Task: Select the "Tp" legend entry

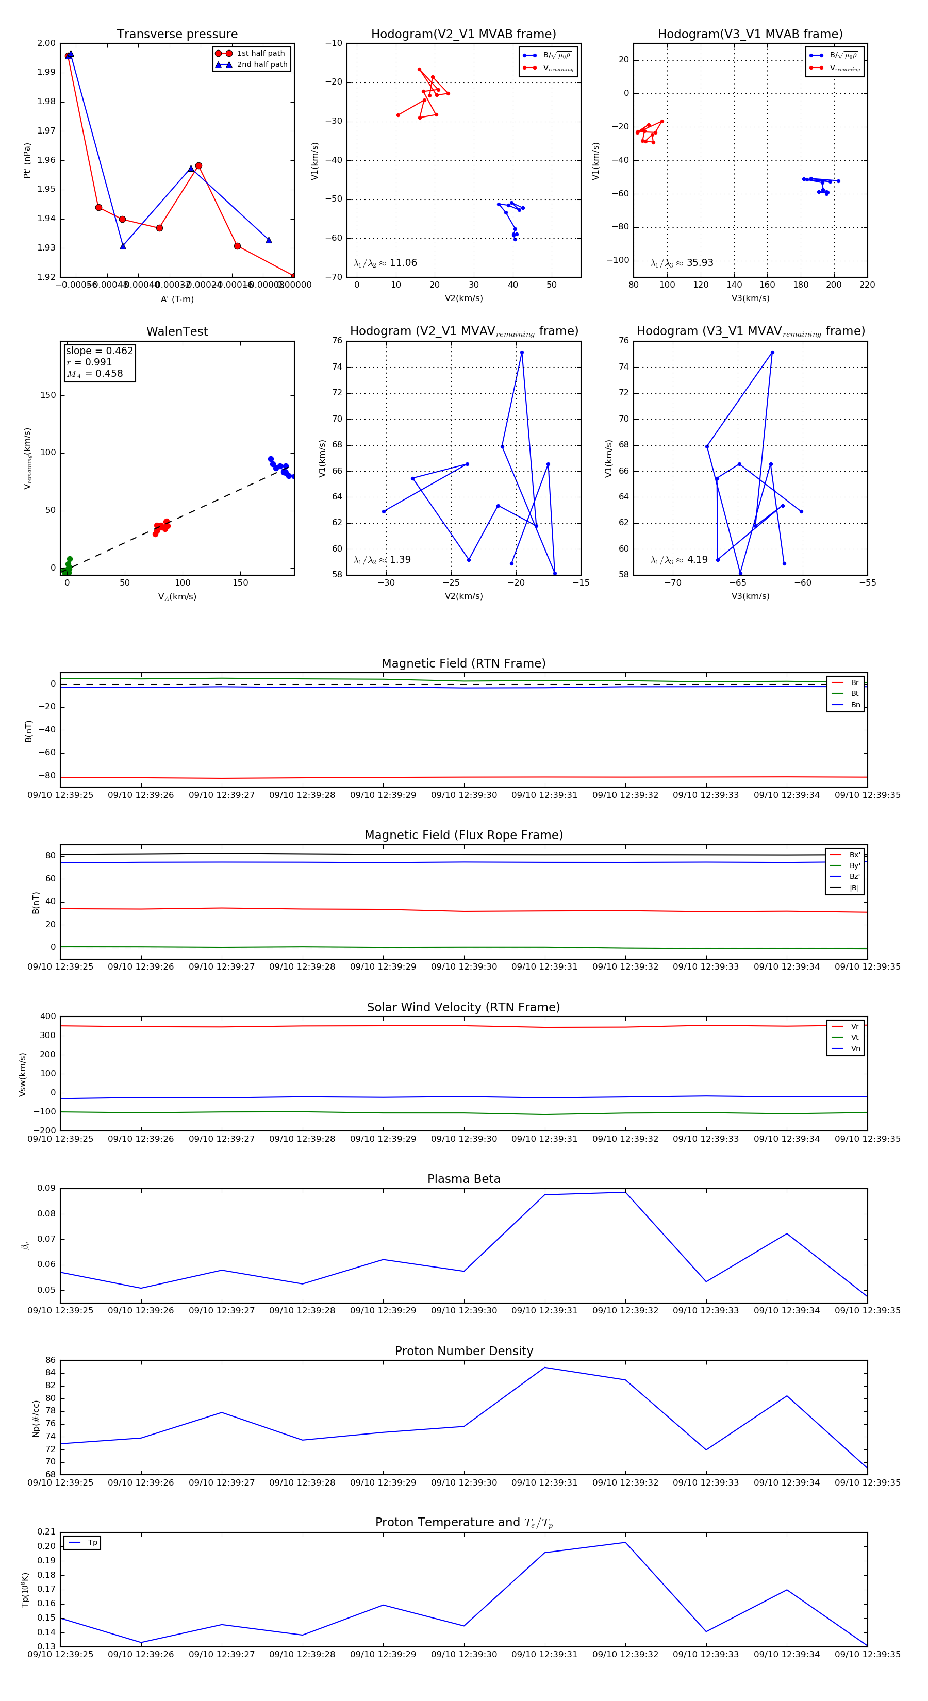Action: 82,1543
